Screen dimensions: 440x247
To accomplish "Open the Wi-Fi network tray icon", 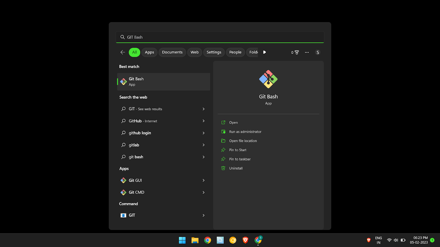I will tap(389, 240).
